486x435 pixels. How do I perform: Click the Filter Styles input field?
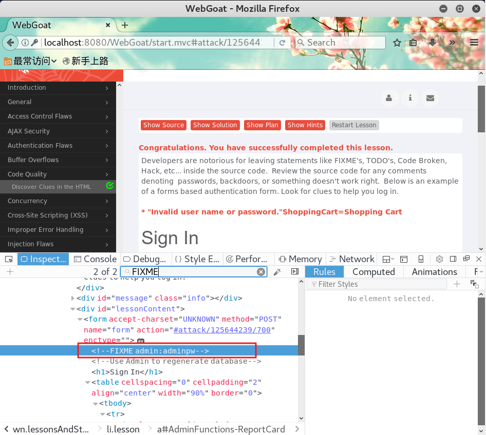click(x=377, y=284)
